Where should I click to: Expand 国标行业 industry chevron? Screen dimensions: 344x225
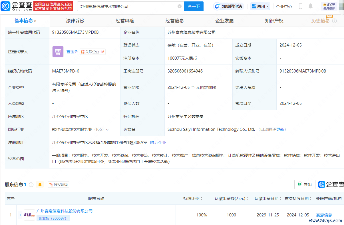coord(107,130)
